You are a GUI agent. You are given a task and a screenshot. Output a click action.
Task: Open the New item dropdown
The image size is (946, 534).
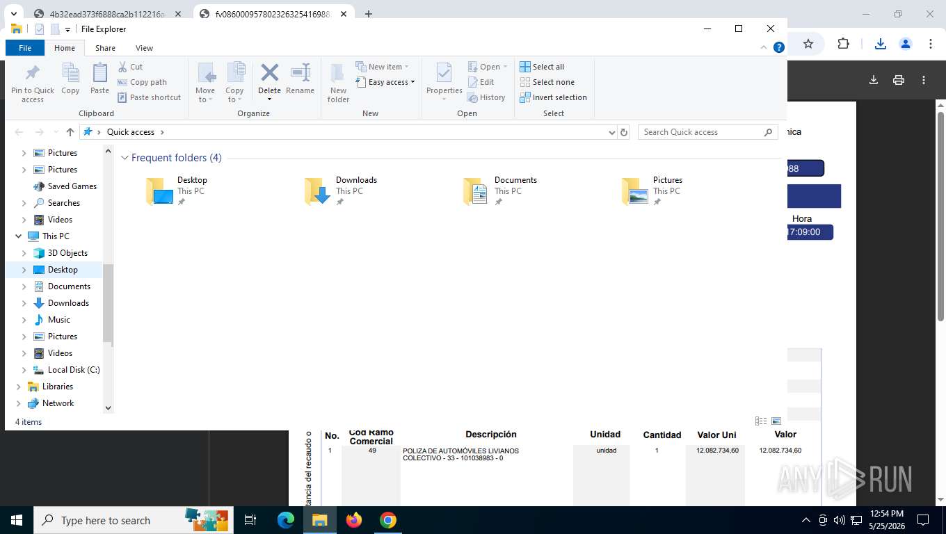[382, 67]
